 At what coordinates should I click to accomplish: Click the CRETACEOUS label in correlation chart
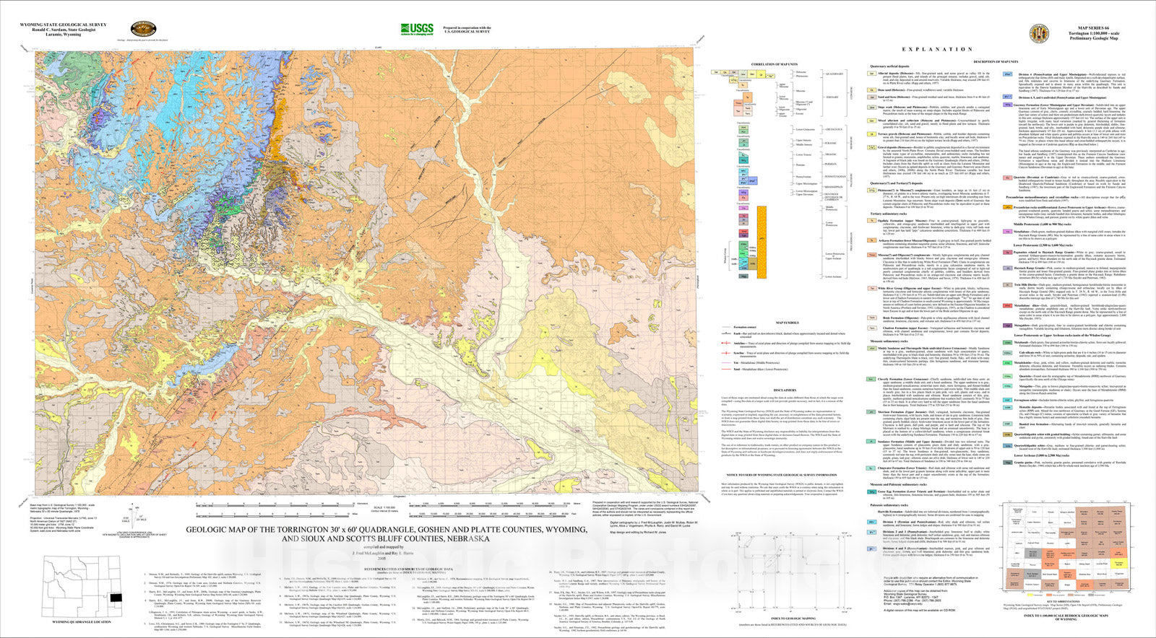point(834,130)
